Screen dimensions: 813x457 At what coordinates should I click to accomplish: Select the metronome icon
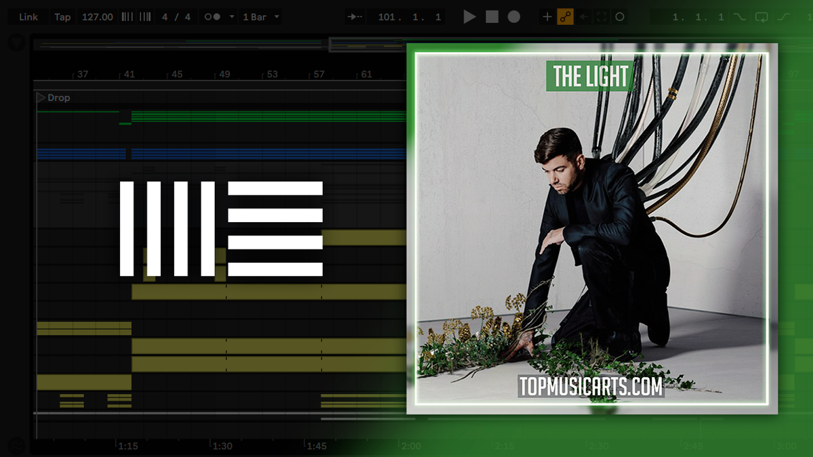(213, 16)
